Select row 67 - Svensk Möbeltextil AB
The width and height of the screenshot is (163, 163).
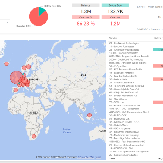pos(123,96)
